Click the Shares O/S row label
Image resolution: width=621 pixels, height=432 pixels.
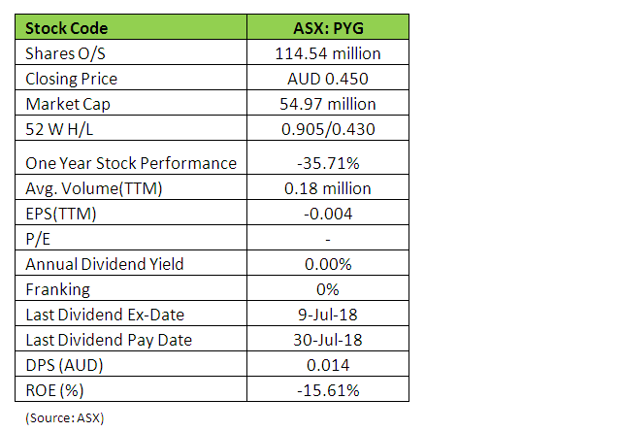point(64,53)
